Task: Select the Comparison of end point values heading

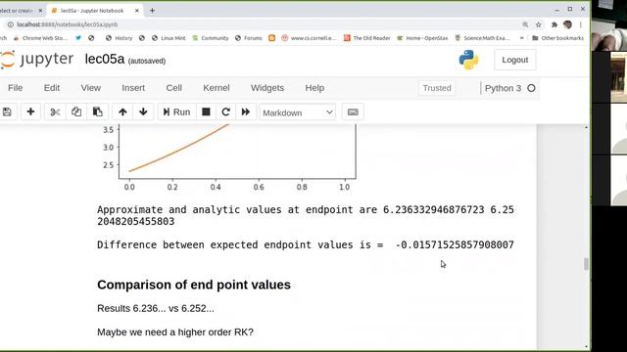Action: point(194,285)
